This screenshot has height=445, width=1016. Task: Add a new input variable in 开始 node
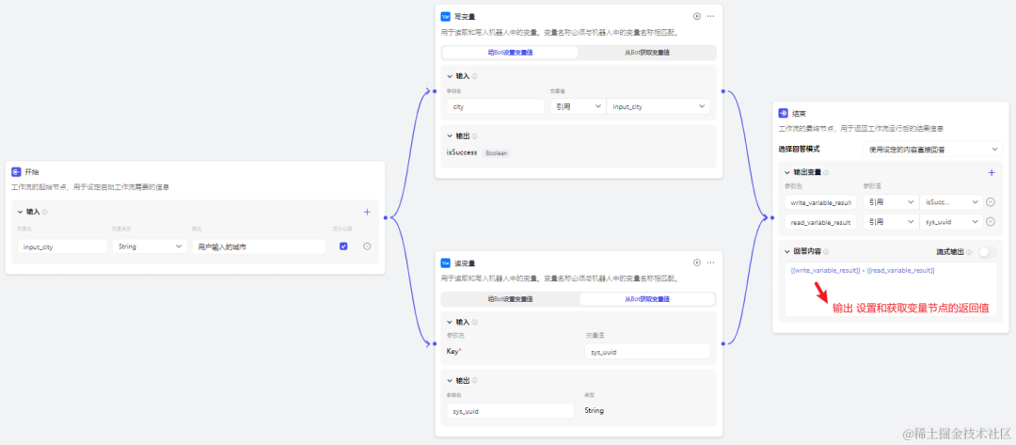coord(367,211)
